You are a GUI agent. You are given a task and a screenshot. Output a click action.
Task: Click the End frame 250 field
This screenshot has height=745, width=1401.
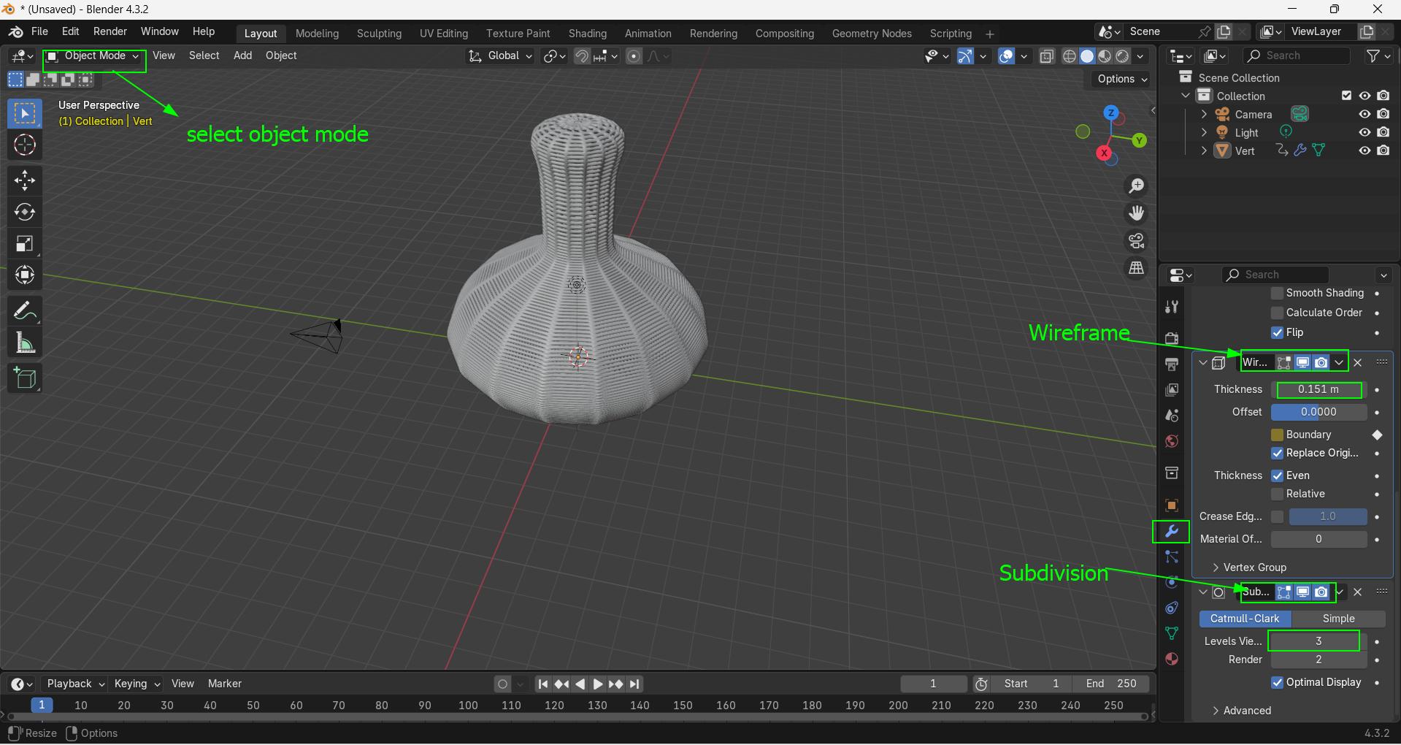pyautogui.click(x=1110, y=684)
